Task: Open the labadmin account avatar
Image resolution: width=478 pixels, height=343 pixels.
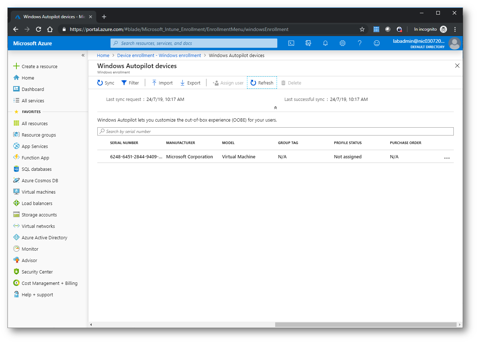Action: point(454,43)
